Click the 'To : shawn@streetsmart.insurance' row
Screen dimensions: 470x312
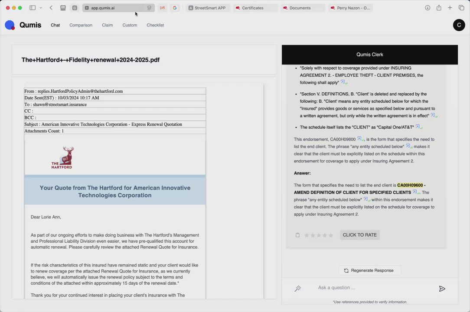[x=115, y=104]
